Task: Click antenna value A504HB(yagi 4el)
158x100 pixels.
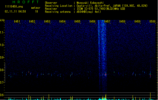Action: [x=89, y=12]
